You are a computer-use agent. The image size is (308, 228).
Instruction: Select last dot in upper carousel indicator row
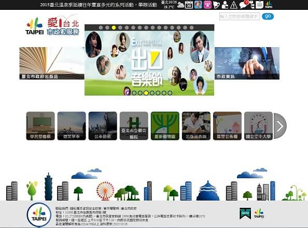[191, 27]
